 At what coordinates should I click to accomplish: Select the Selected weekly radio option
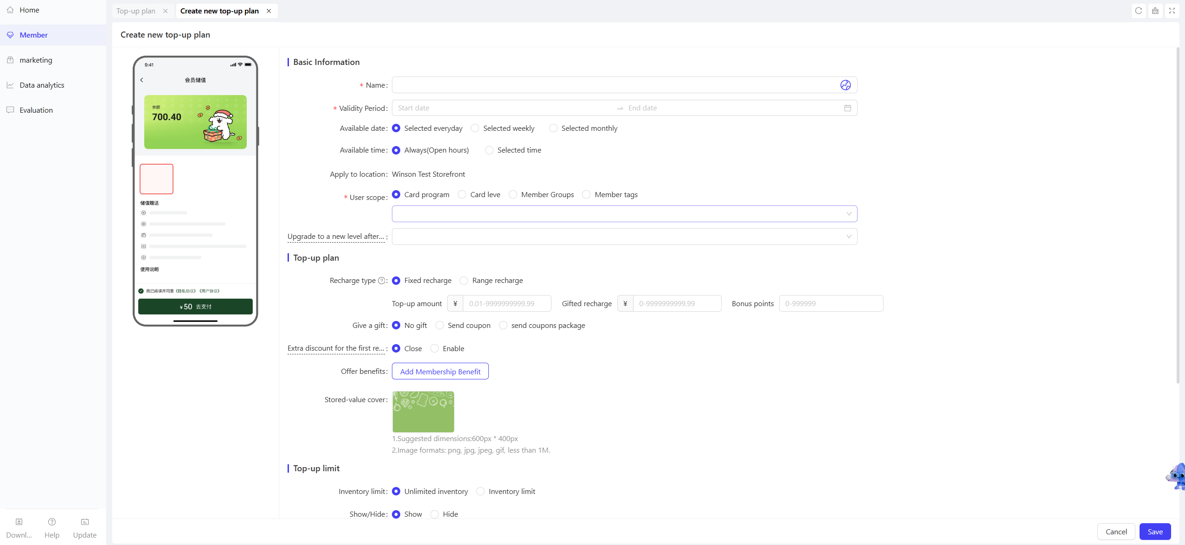(x=475, y=128)
